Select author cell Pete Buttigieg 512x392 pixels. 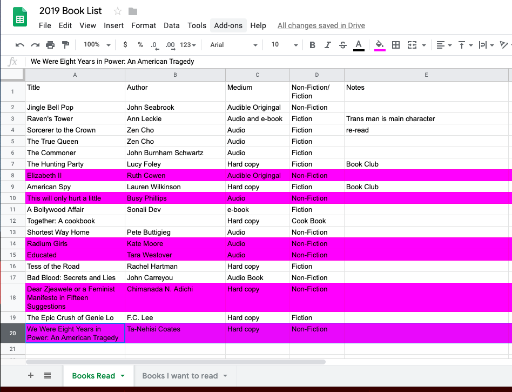[x=175, y=232]
